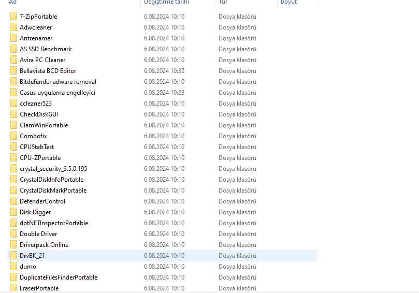Select the CheckDiskGUI folder icon
Screen dimensions: 419x293
[x=13, y=114]
